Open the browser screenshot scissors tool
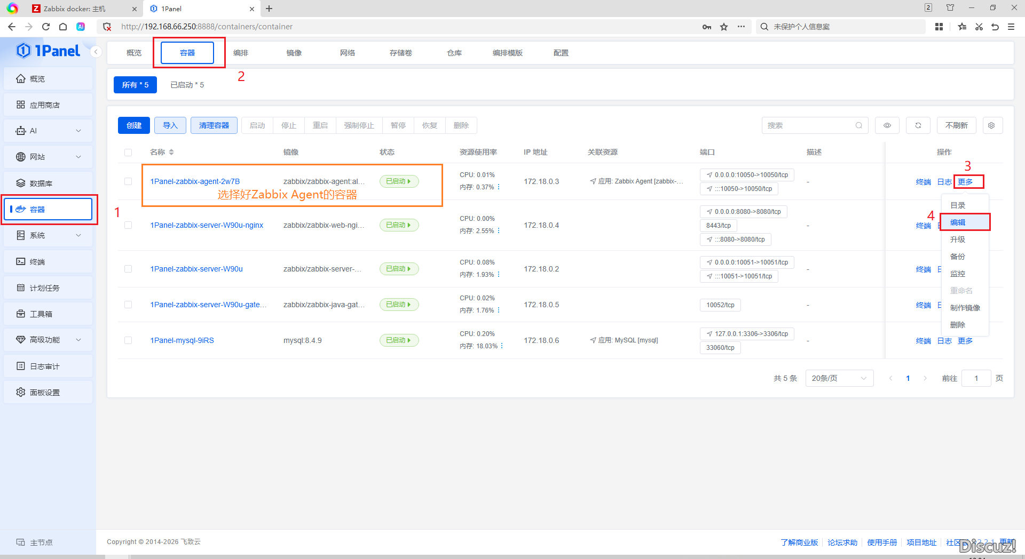Viewport: 1025px width, 559px height. 979,27
